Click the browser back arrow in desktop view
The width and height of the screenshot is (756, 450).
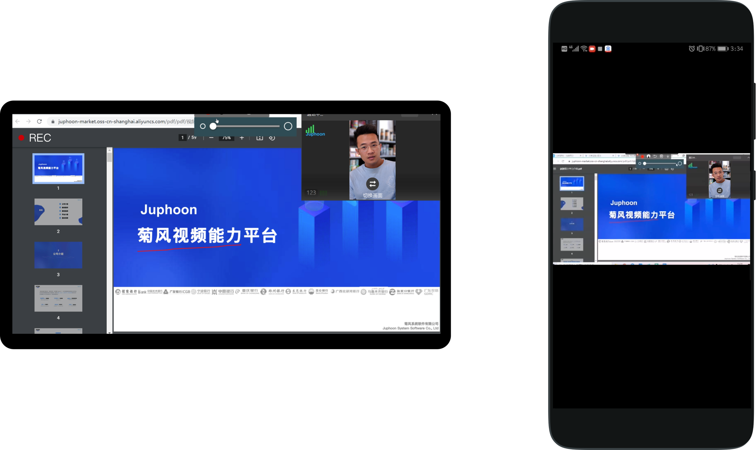(x=17, y=121)
